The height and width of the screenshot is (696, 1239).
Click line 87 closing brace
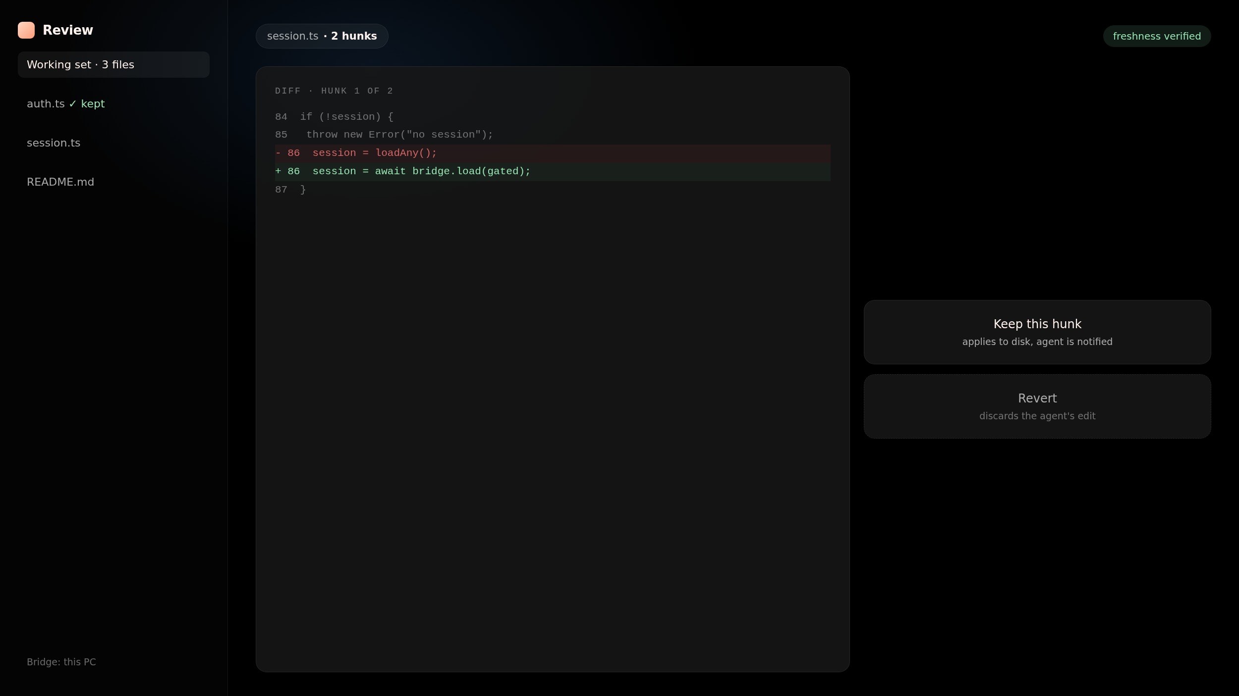(x=553, y=190)
